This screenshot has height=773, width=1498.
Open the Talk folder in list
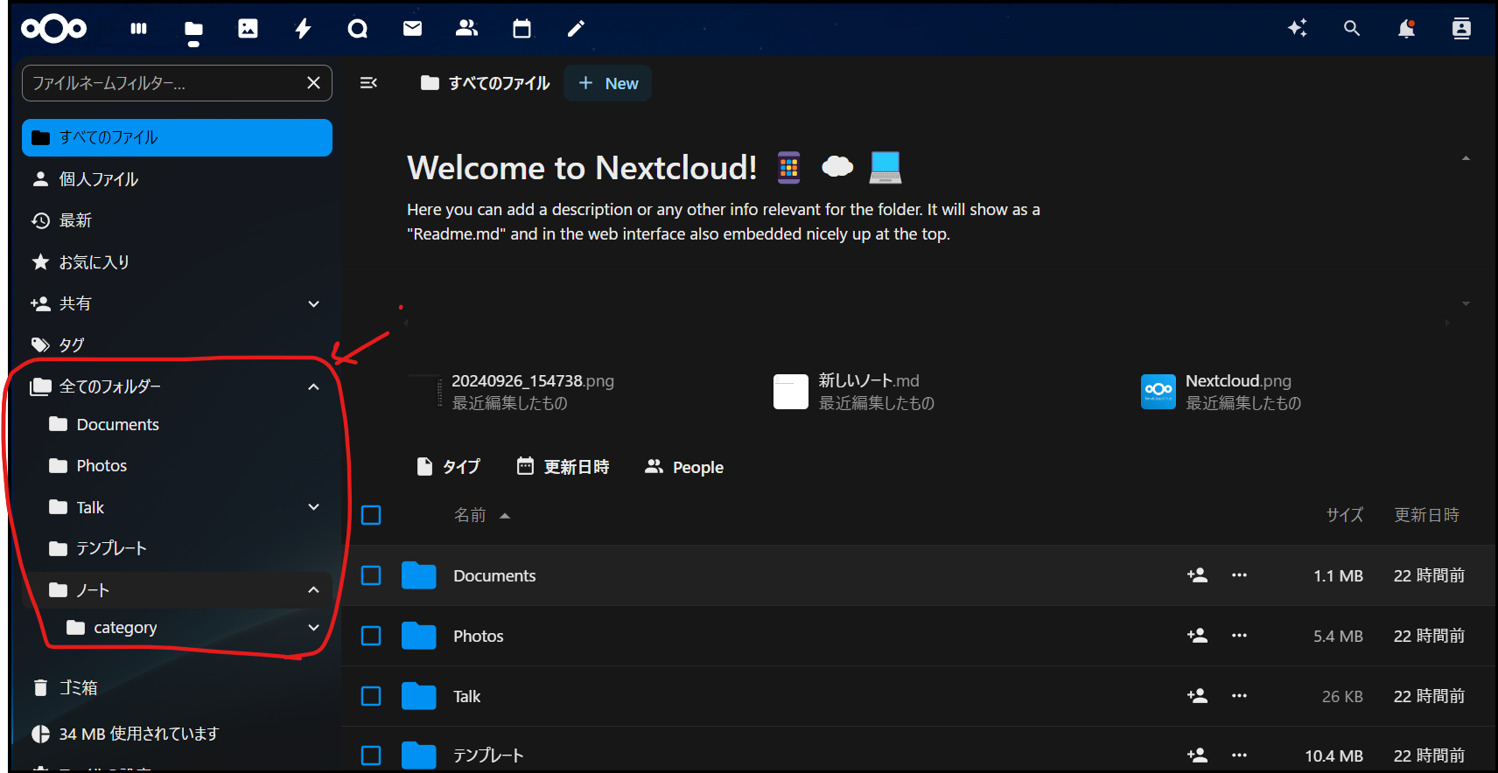[x=467, y=696]
